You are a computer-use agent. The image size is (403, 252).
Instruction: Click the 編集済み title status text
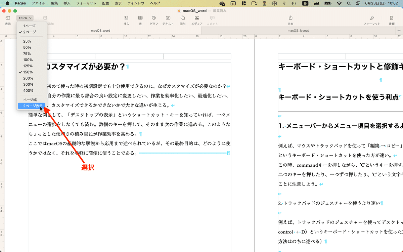click(x=220, y=11)
